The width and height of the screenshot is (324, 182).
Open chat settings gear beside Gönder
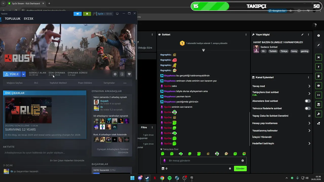click(230, 169)
